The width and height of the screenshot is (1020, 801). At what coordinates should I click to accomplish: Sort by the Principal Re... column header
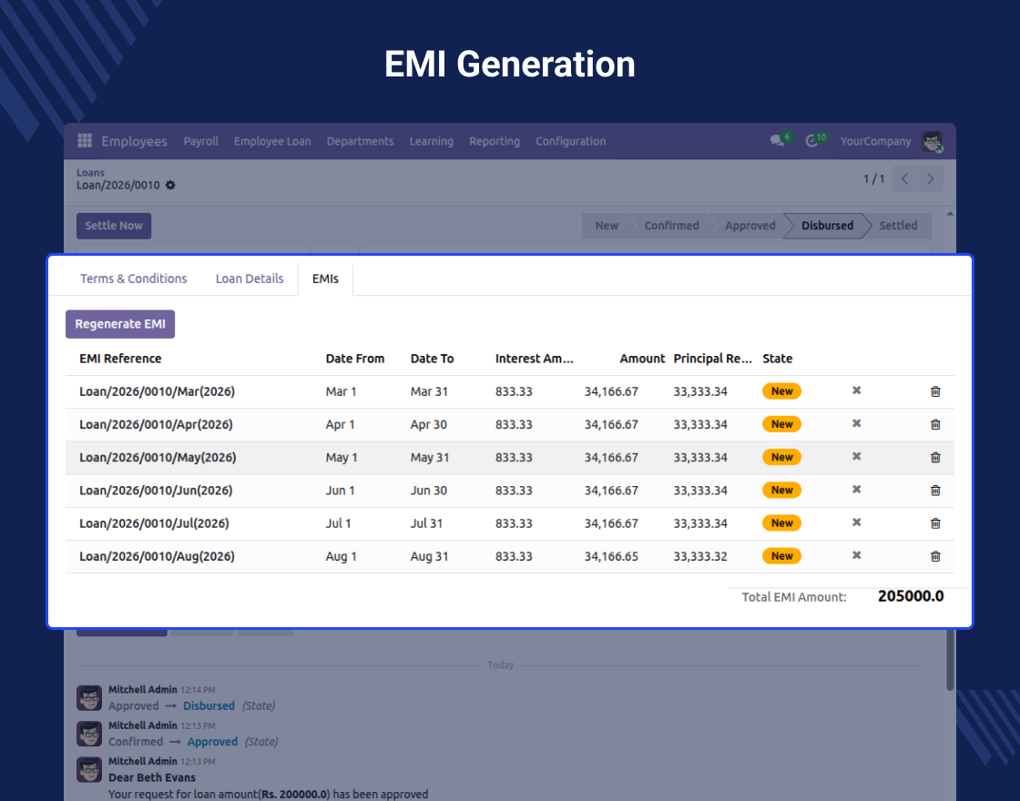(x=712, y=359)
